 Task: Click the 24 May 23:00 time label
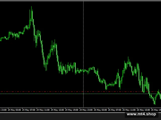point(86,110)
